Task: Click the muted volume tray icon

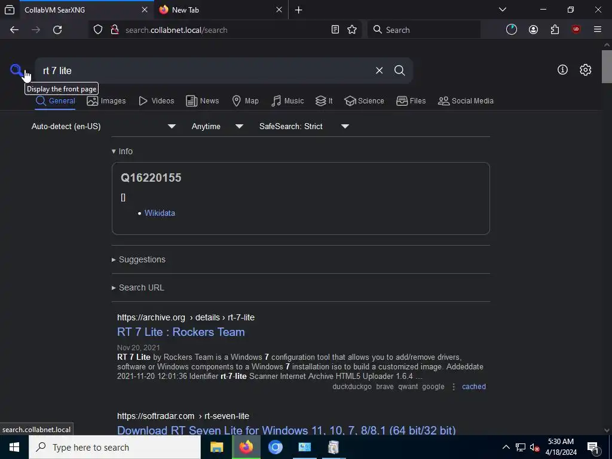Action: [534, 447]
